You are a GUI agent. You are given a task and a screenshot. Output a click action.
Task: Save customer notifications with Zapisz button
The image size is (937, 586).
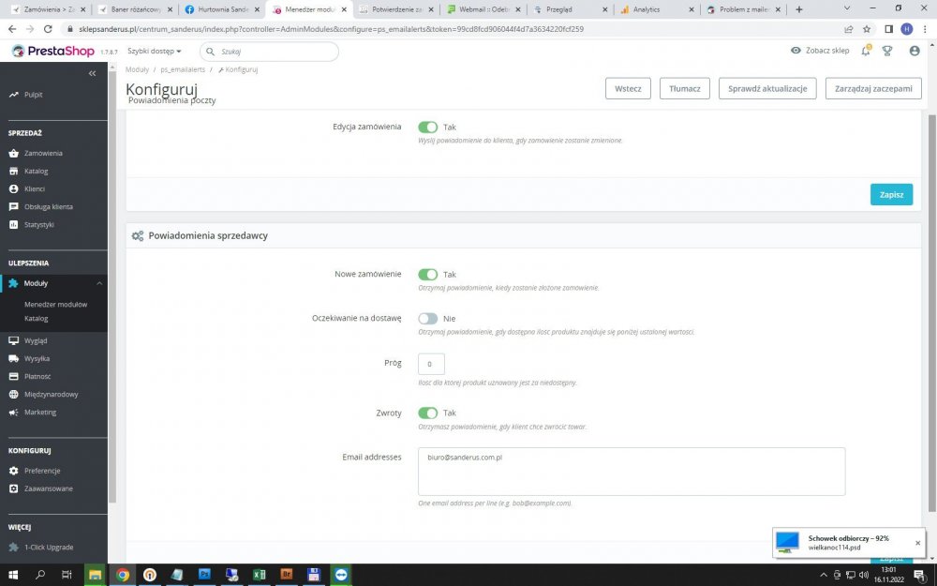click(x=891, y=194)
